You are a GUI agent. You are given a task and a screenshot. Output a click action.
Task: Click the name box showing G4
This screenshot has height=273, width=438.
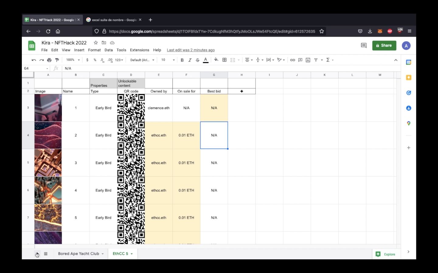tap(36, 68)
